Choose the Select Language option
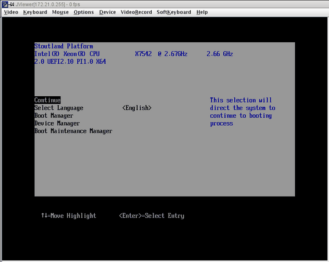Image resolution: width=329 pixels, height=262 pixels. pyautogui.click(x=59, y=108)
